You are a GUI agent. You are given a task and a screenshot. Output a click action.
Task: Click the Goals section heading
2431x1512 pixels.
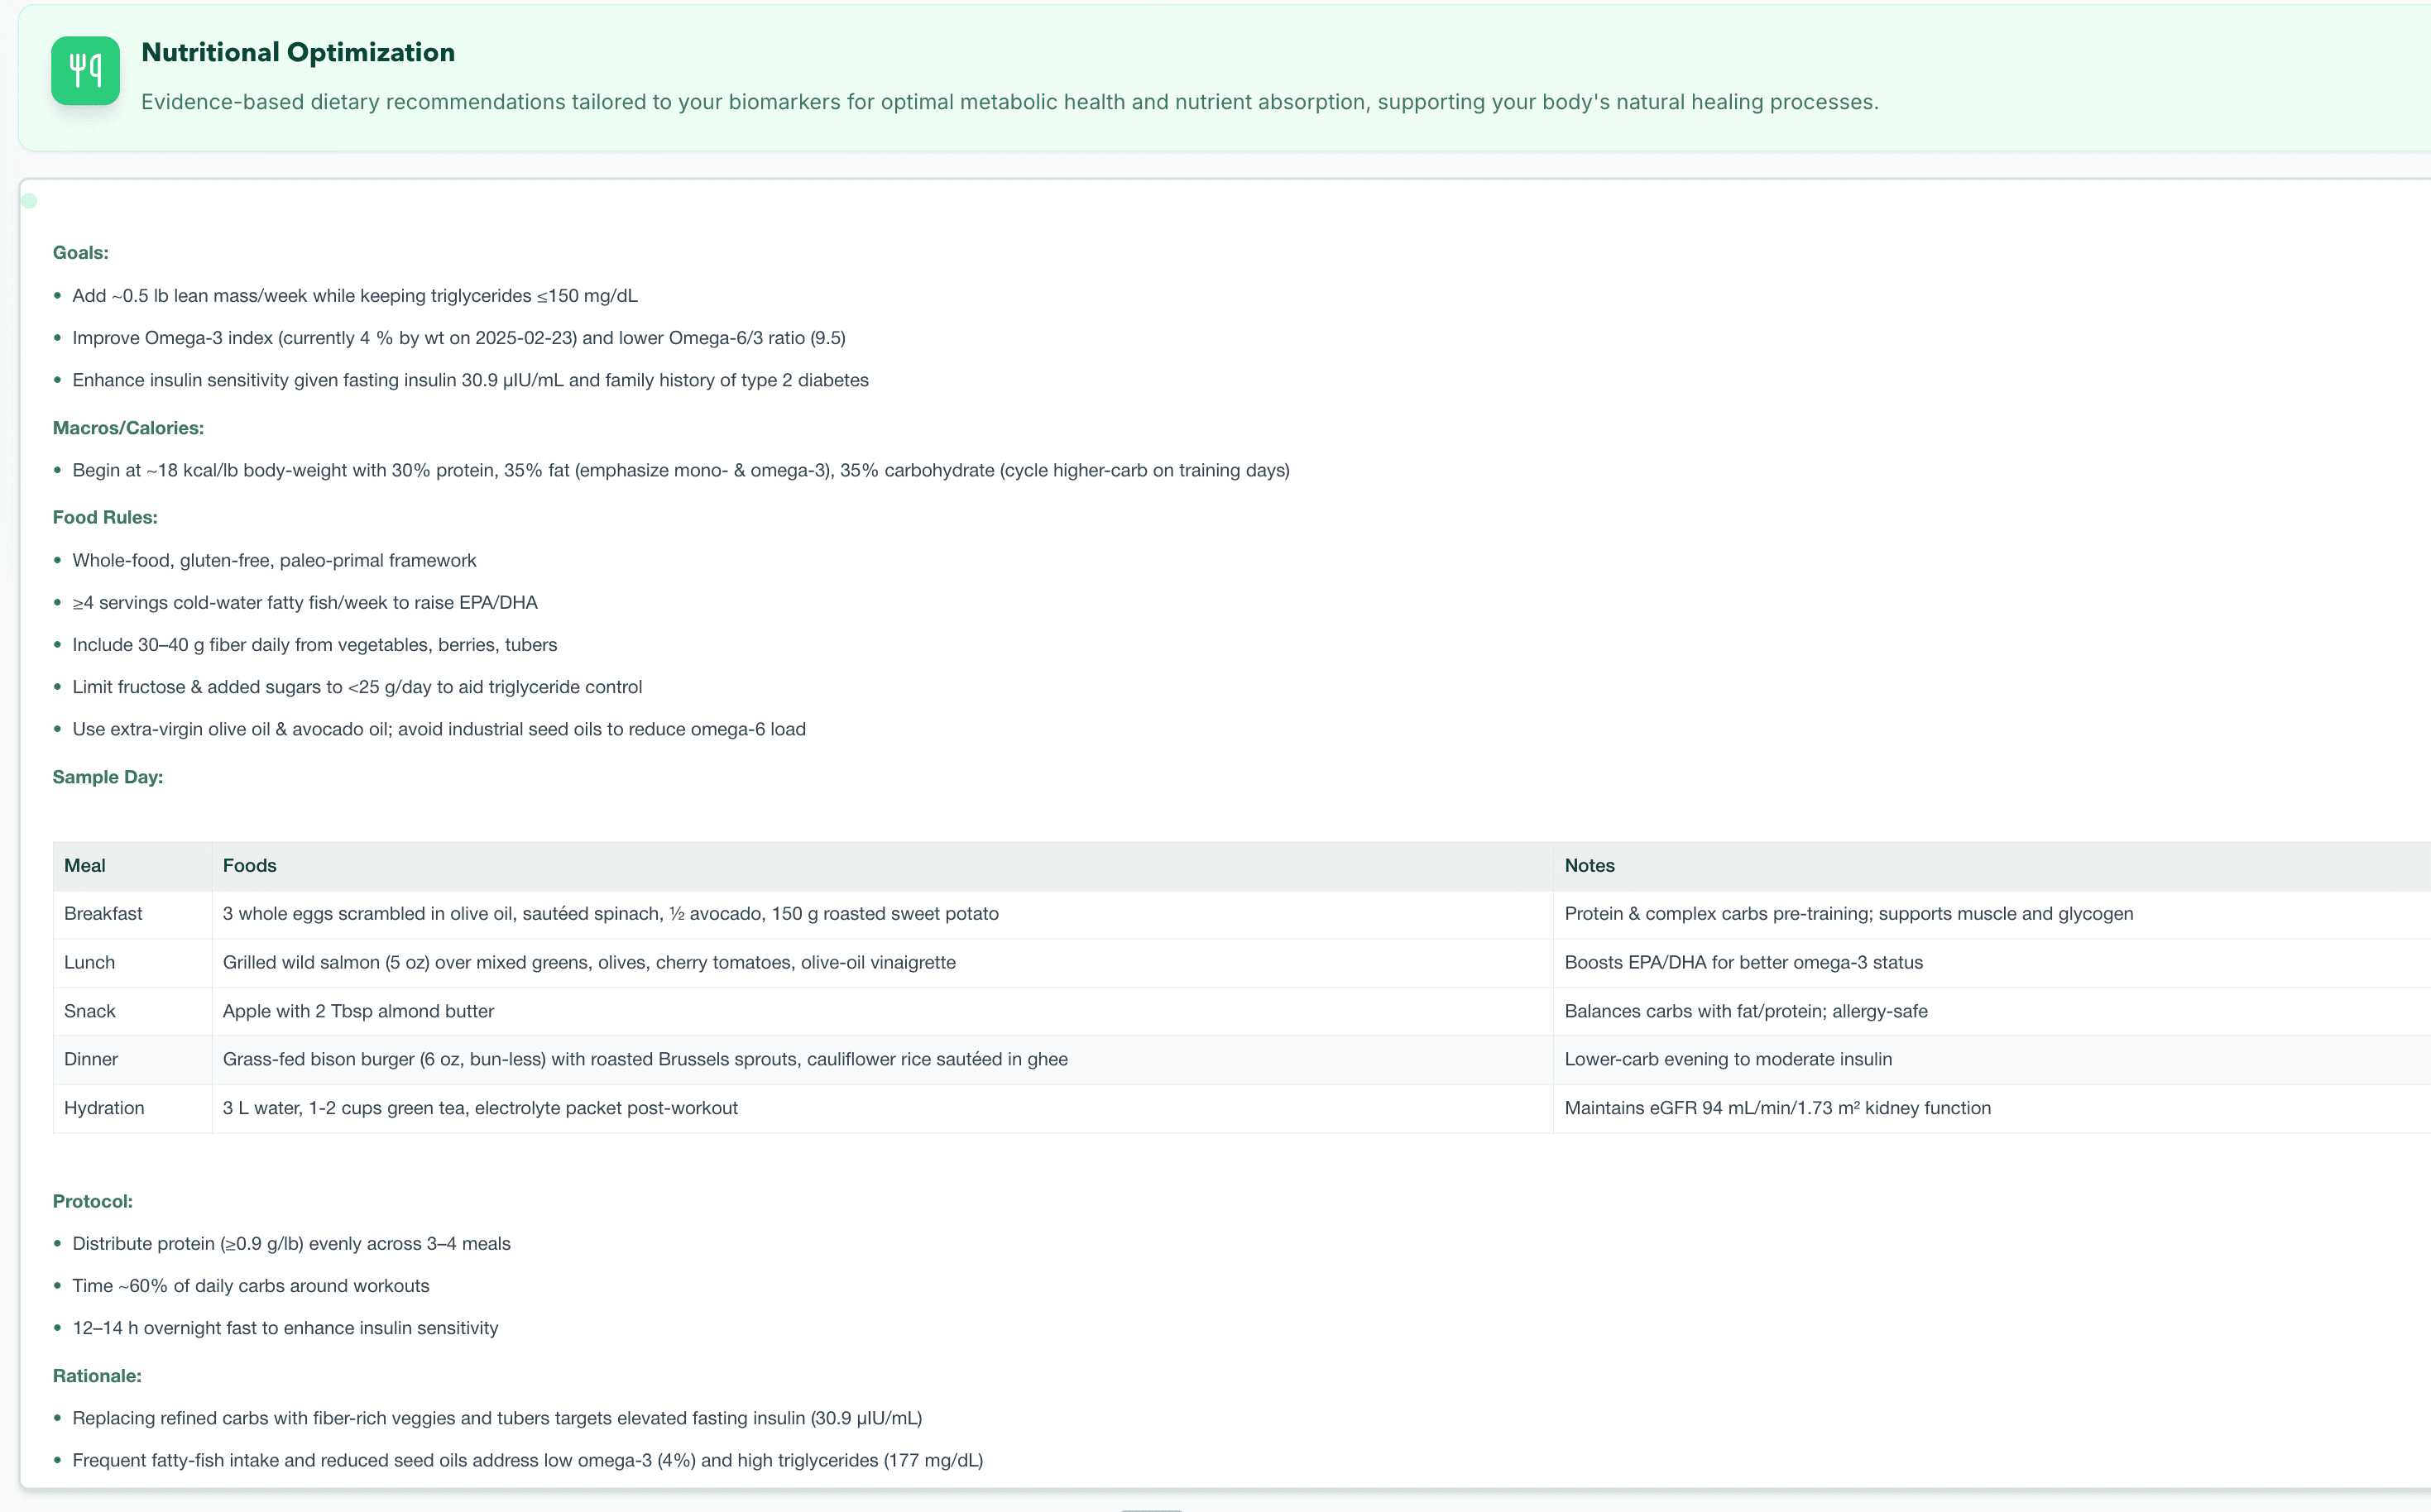[x=80, y=253]
